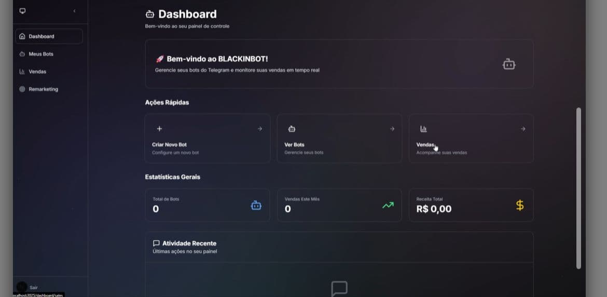Screen dimensions: 607x297
Task: Click the 'Gerencie seus bots' description
Action: 304,153
